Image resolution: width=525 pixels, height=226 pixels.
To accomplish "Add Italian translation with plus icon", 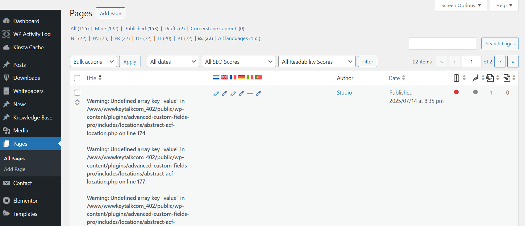I will tap(250, 93).
